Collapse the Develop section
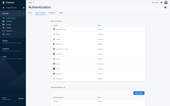 point(24,14)
